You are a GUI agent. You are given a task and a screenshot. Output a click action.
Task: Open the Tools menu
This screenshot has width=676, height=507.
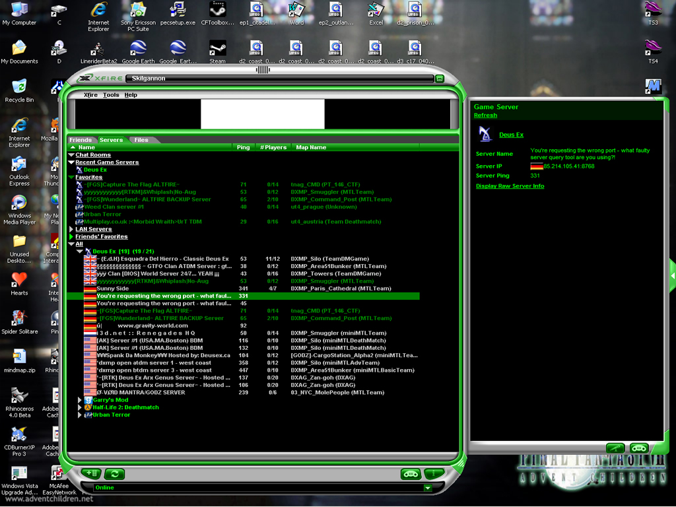pyautogui.click(x=111, y=95)
